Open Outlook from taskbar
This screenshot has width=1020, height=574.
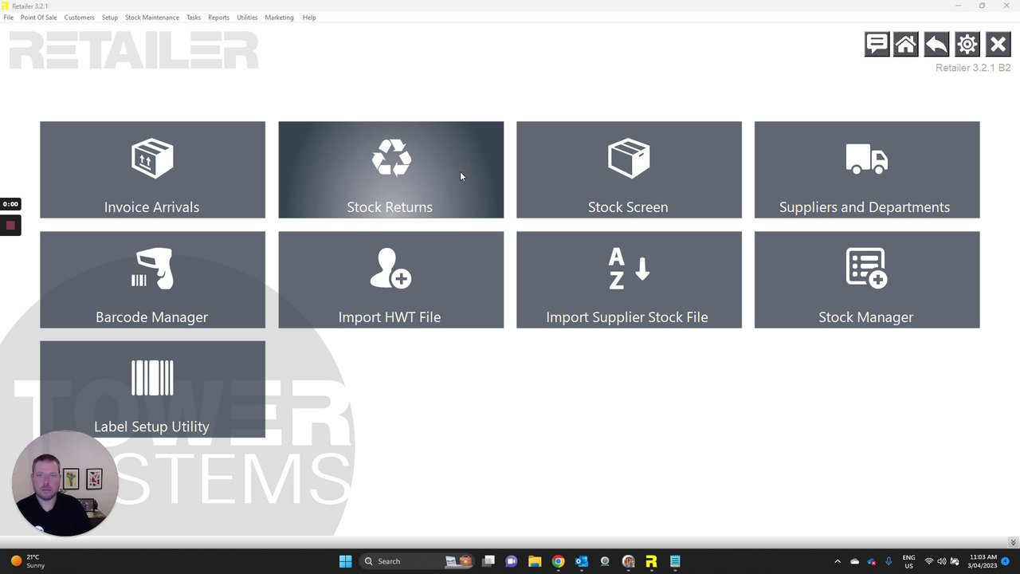point(582,561)
